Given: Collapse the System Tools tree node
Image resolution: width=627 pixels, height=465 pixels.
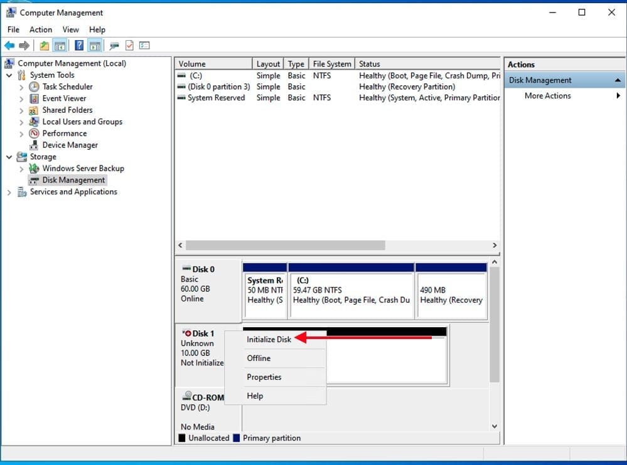Looking at the screenshot, I should tap(9, 75).
